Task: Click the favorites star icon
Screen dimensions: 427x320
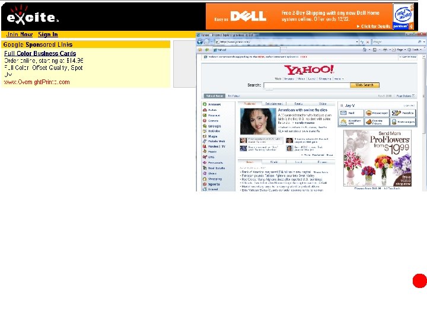Action: [x=200, y=50]
